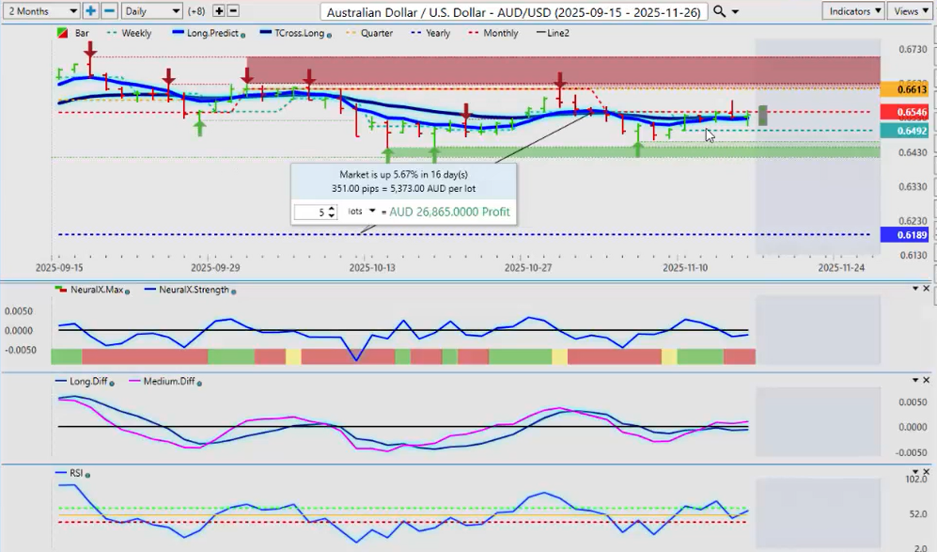Open symbol search with the magnifying glass
The width and height of the screenshot is (937, 552).
(x=720, y=11)
